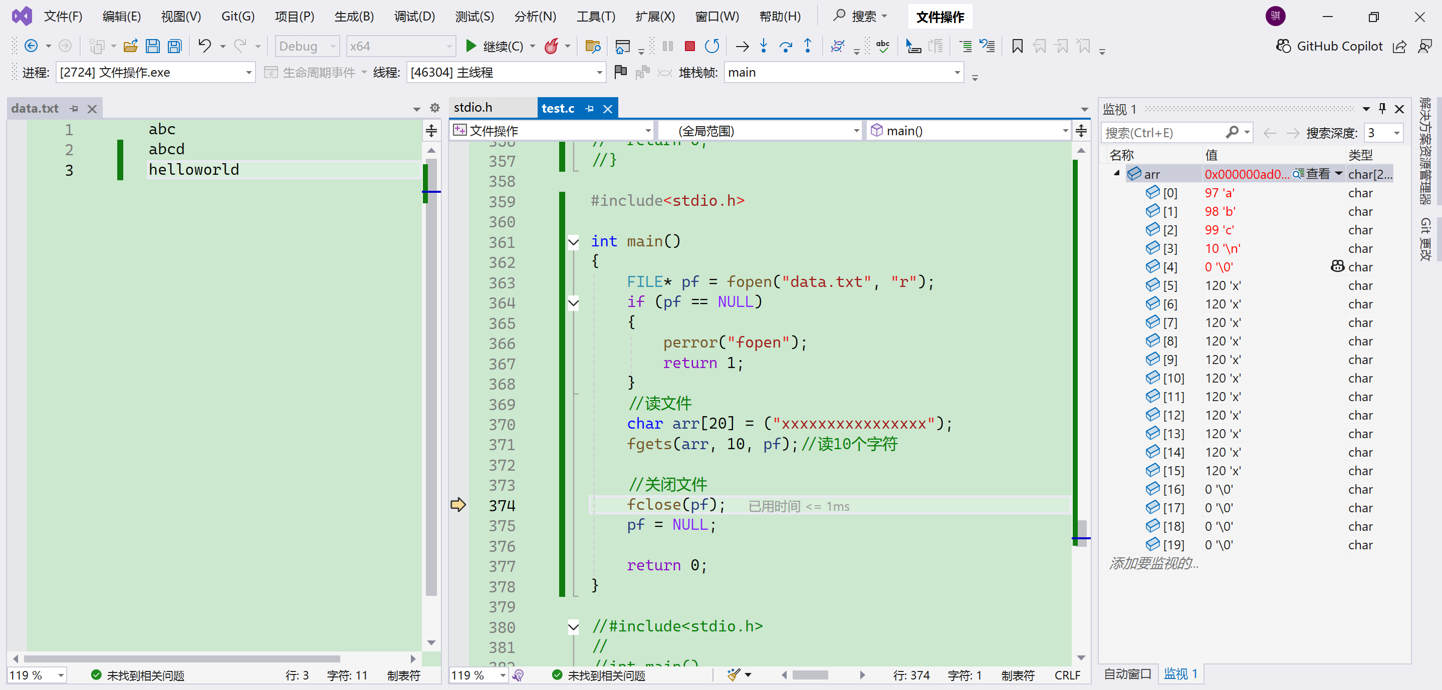The height and width of the screenshot is (690, 1442).
Task: Toggle pin on test.c tab
Action: pos(589,109)
